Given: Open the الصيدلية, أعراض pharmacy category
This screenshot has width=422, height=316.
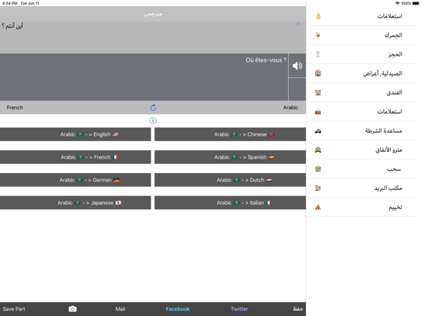Looking at the screenshot, I should pos(361,73).
